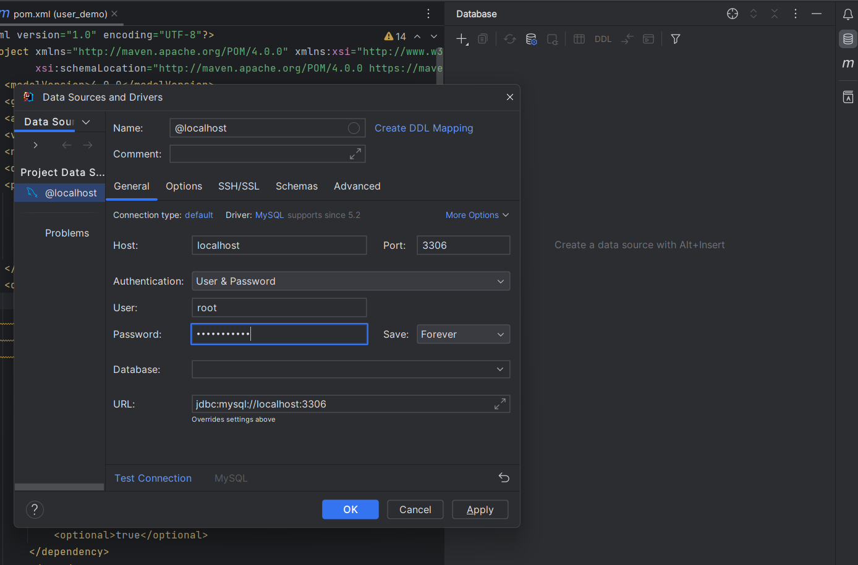Open the Save password dropdown
The image size is (858, 565).
[464, 334]
